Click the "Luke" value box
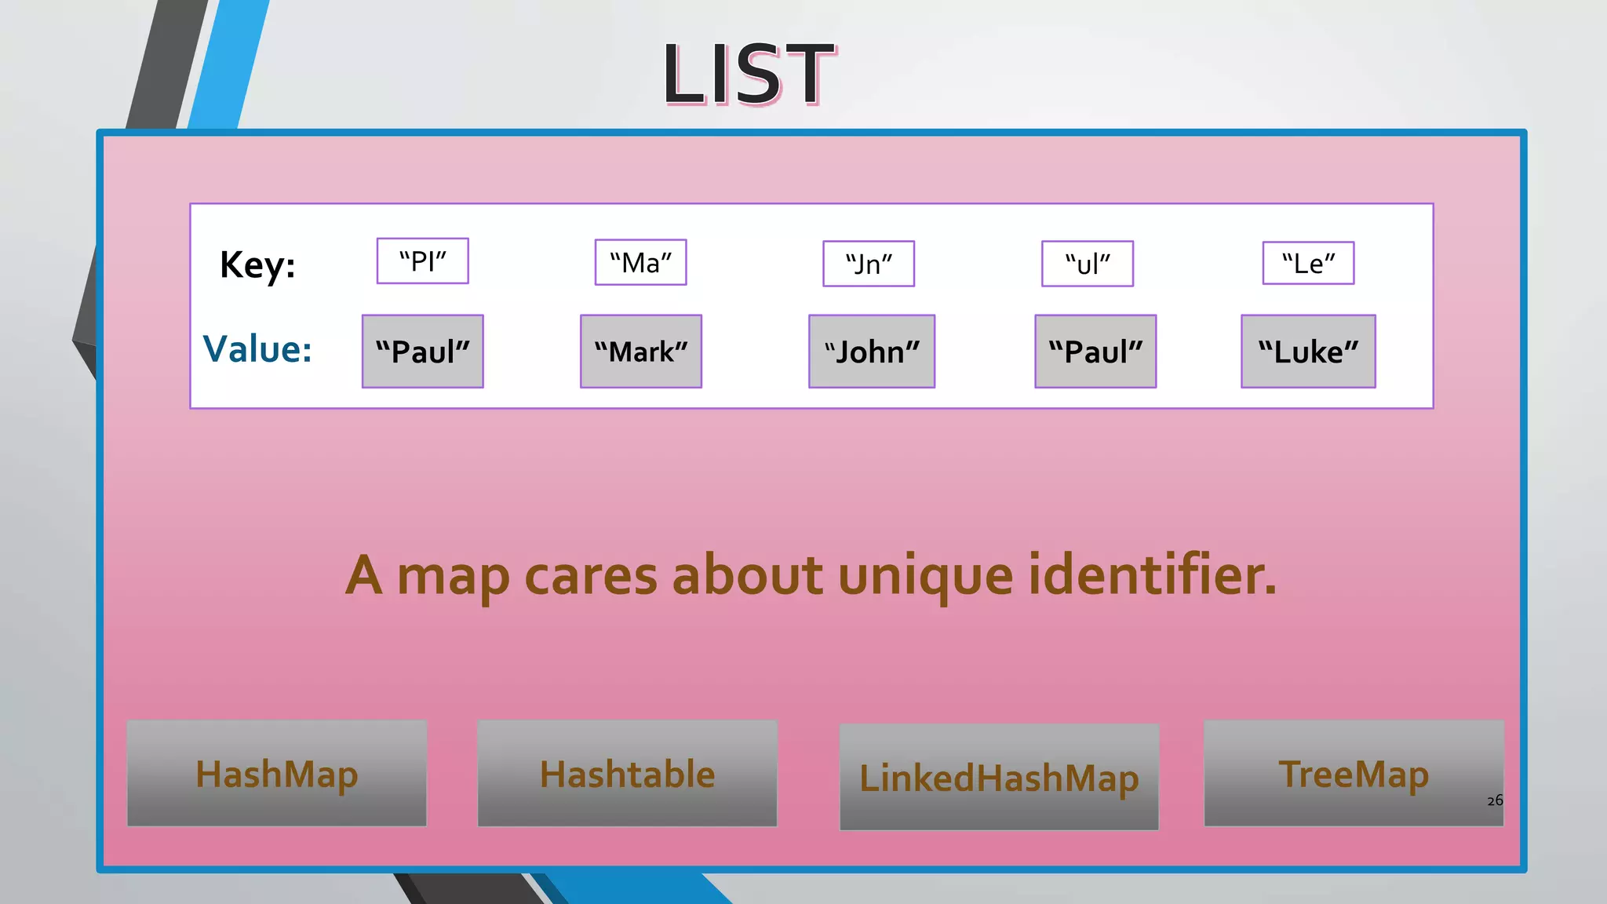The height and width of the screenshot is (904, 1607). pos(1307,352)
